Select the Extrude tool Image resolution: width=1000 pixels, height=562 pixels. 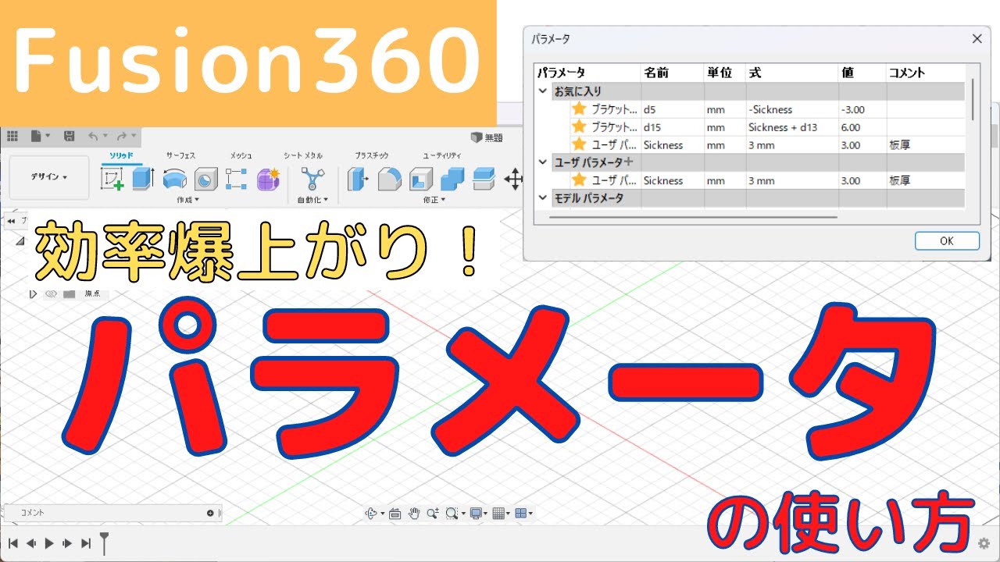[x=142, y=179]
